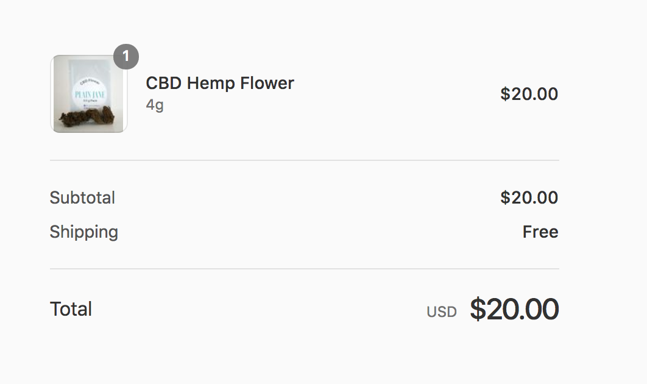Screen dimensions: 647x384
Task: Click the Free shipping value
Action: tap(540, 232)
